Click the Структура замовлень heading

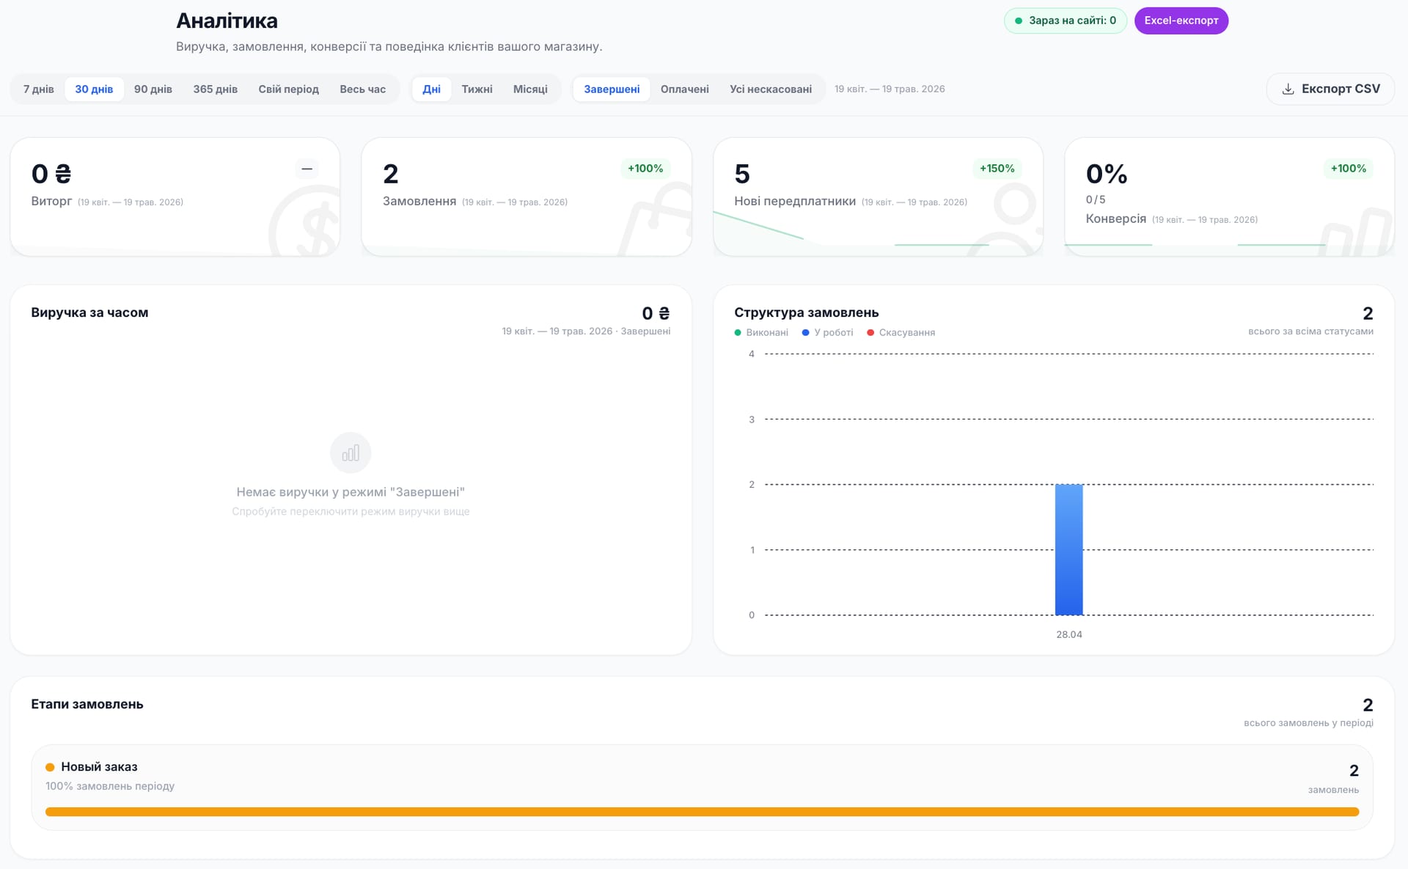click(807, 312)
